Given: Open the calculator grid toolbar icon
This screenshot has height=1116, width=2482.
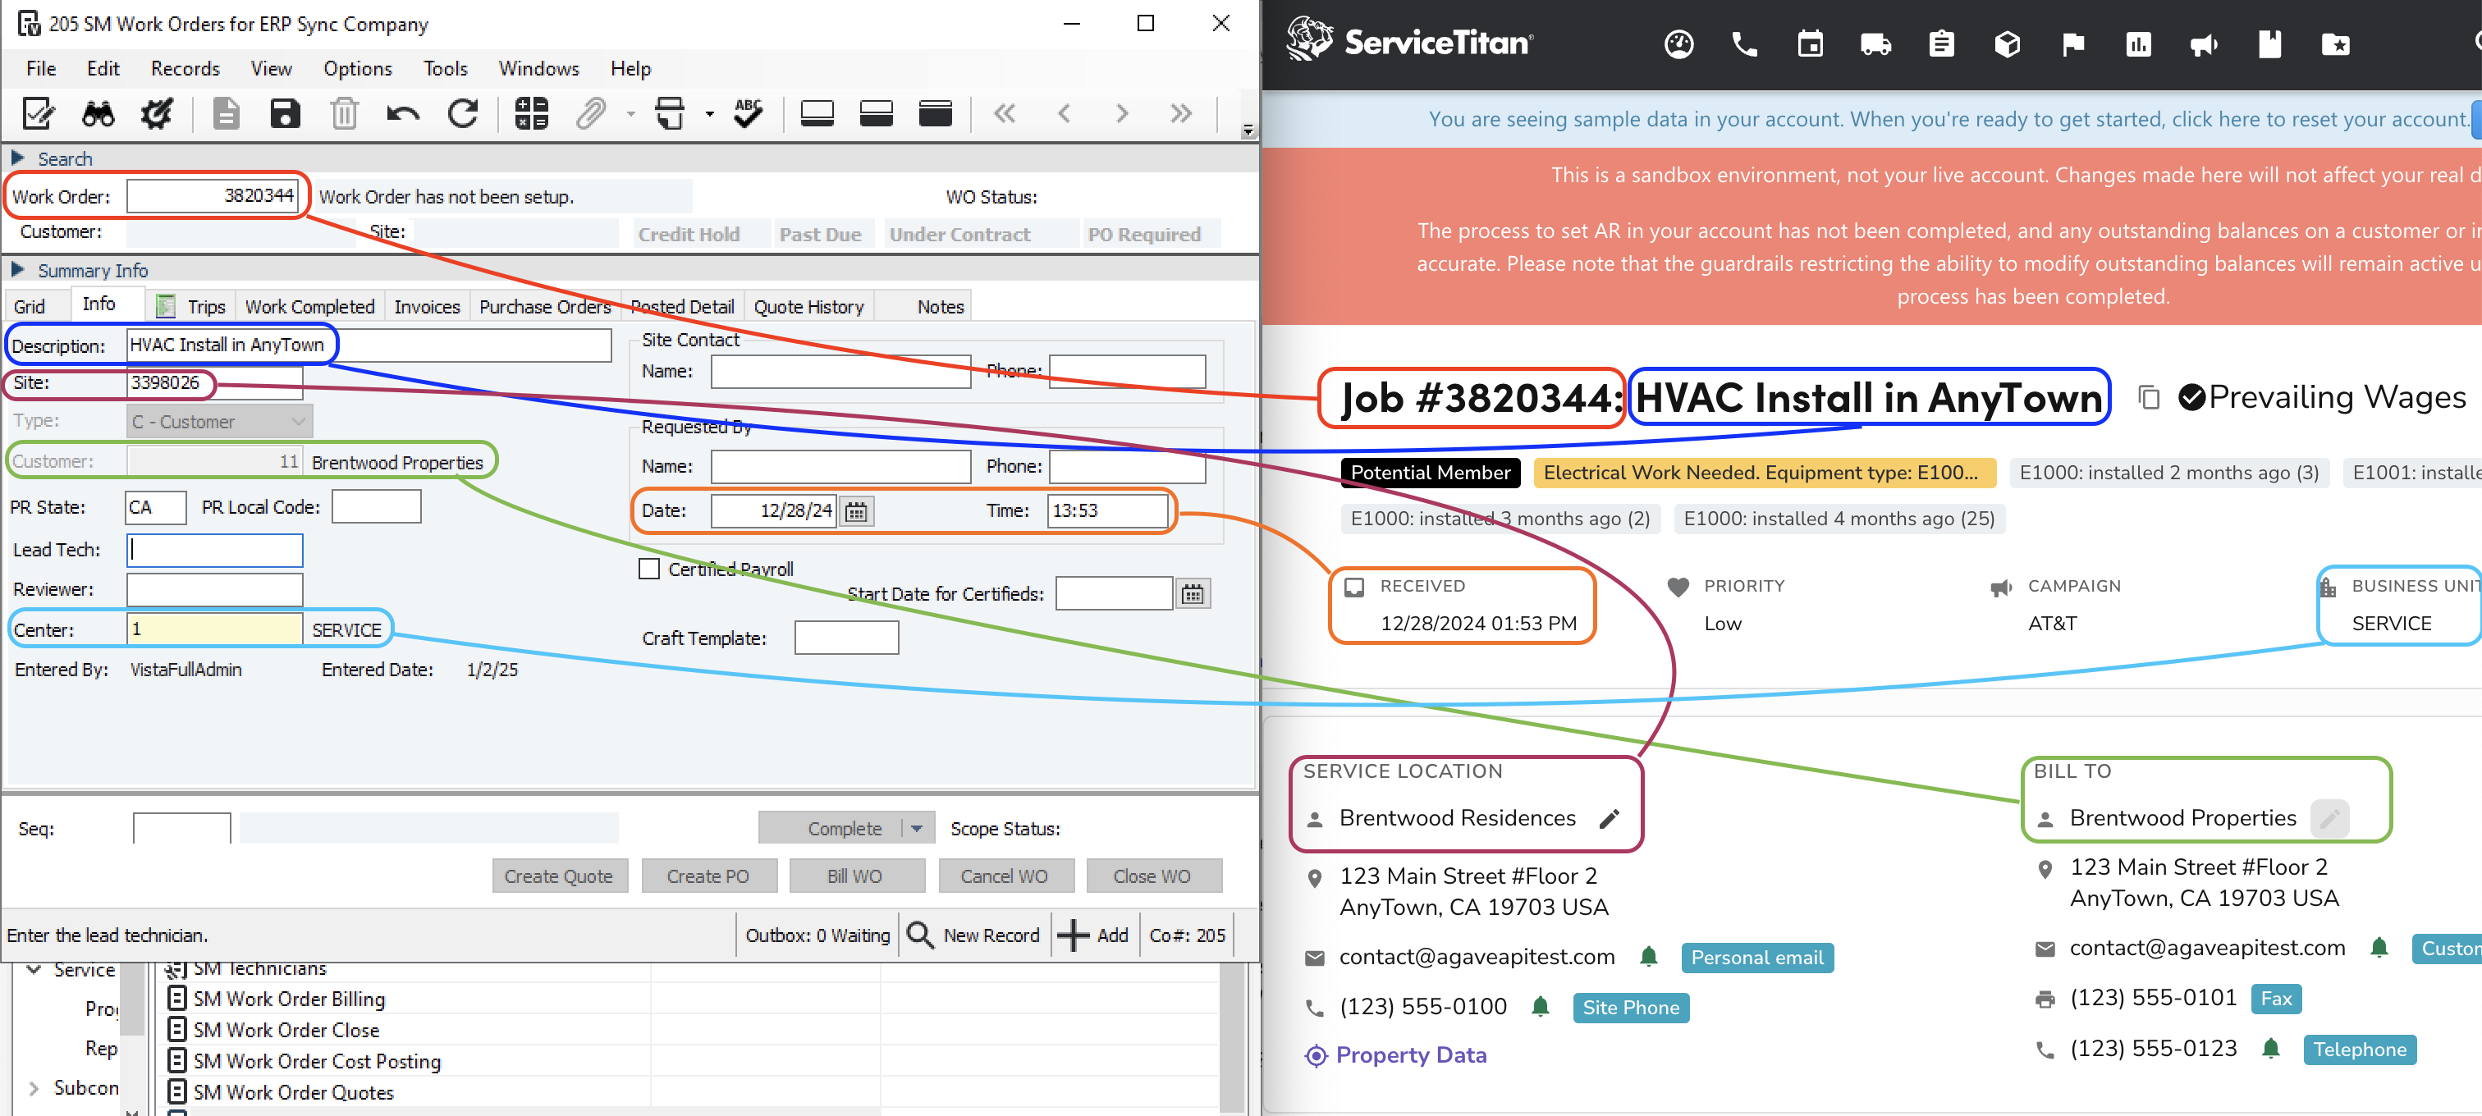Looking at the screenshot, I should [x=531, y=113].
